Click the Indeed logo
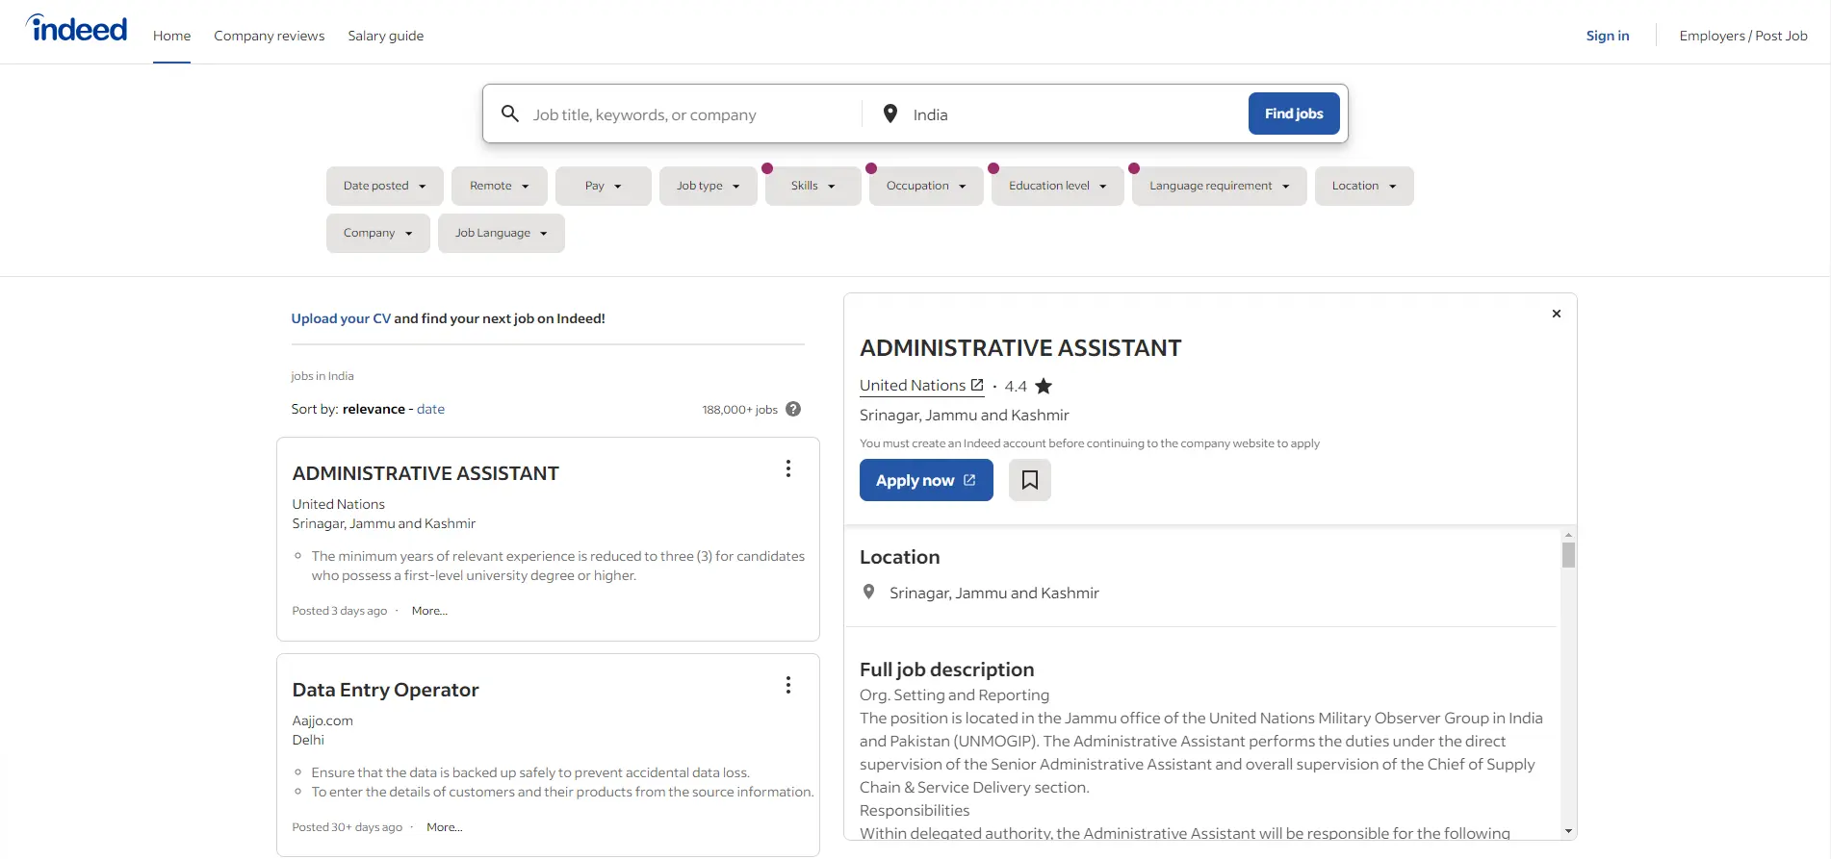 pos(76,29)
